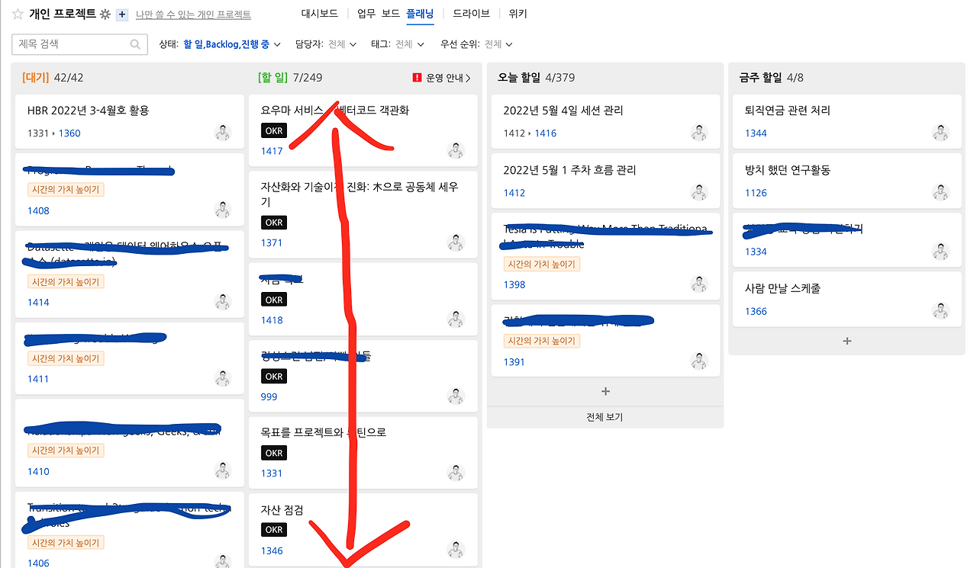Open the 담당자 filter dropdown

(326, 44)
